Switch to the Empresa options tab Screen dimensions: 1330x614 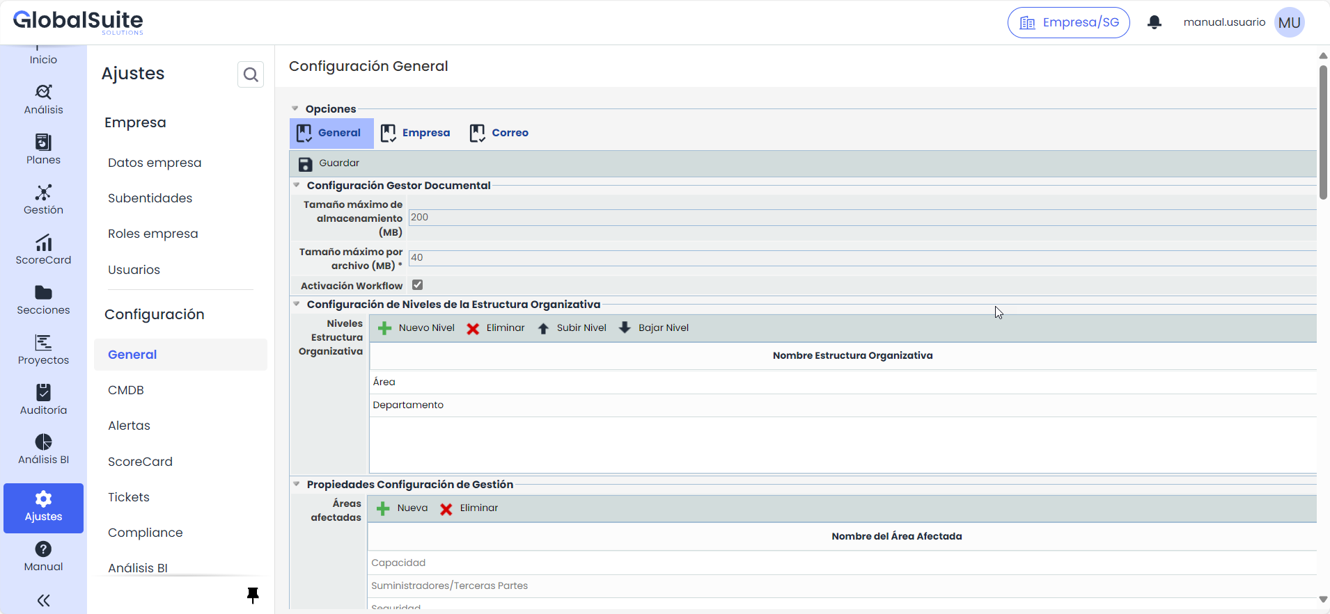point(416,133)
